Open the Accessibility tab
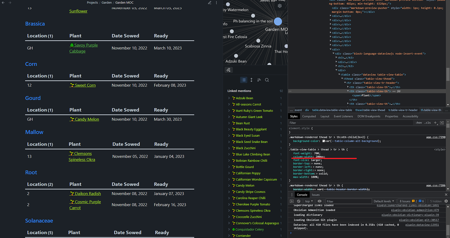The height and width of the screenshot is (238, 450). (410, 116)
